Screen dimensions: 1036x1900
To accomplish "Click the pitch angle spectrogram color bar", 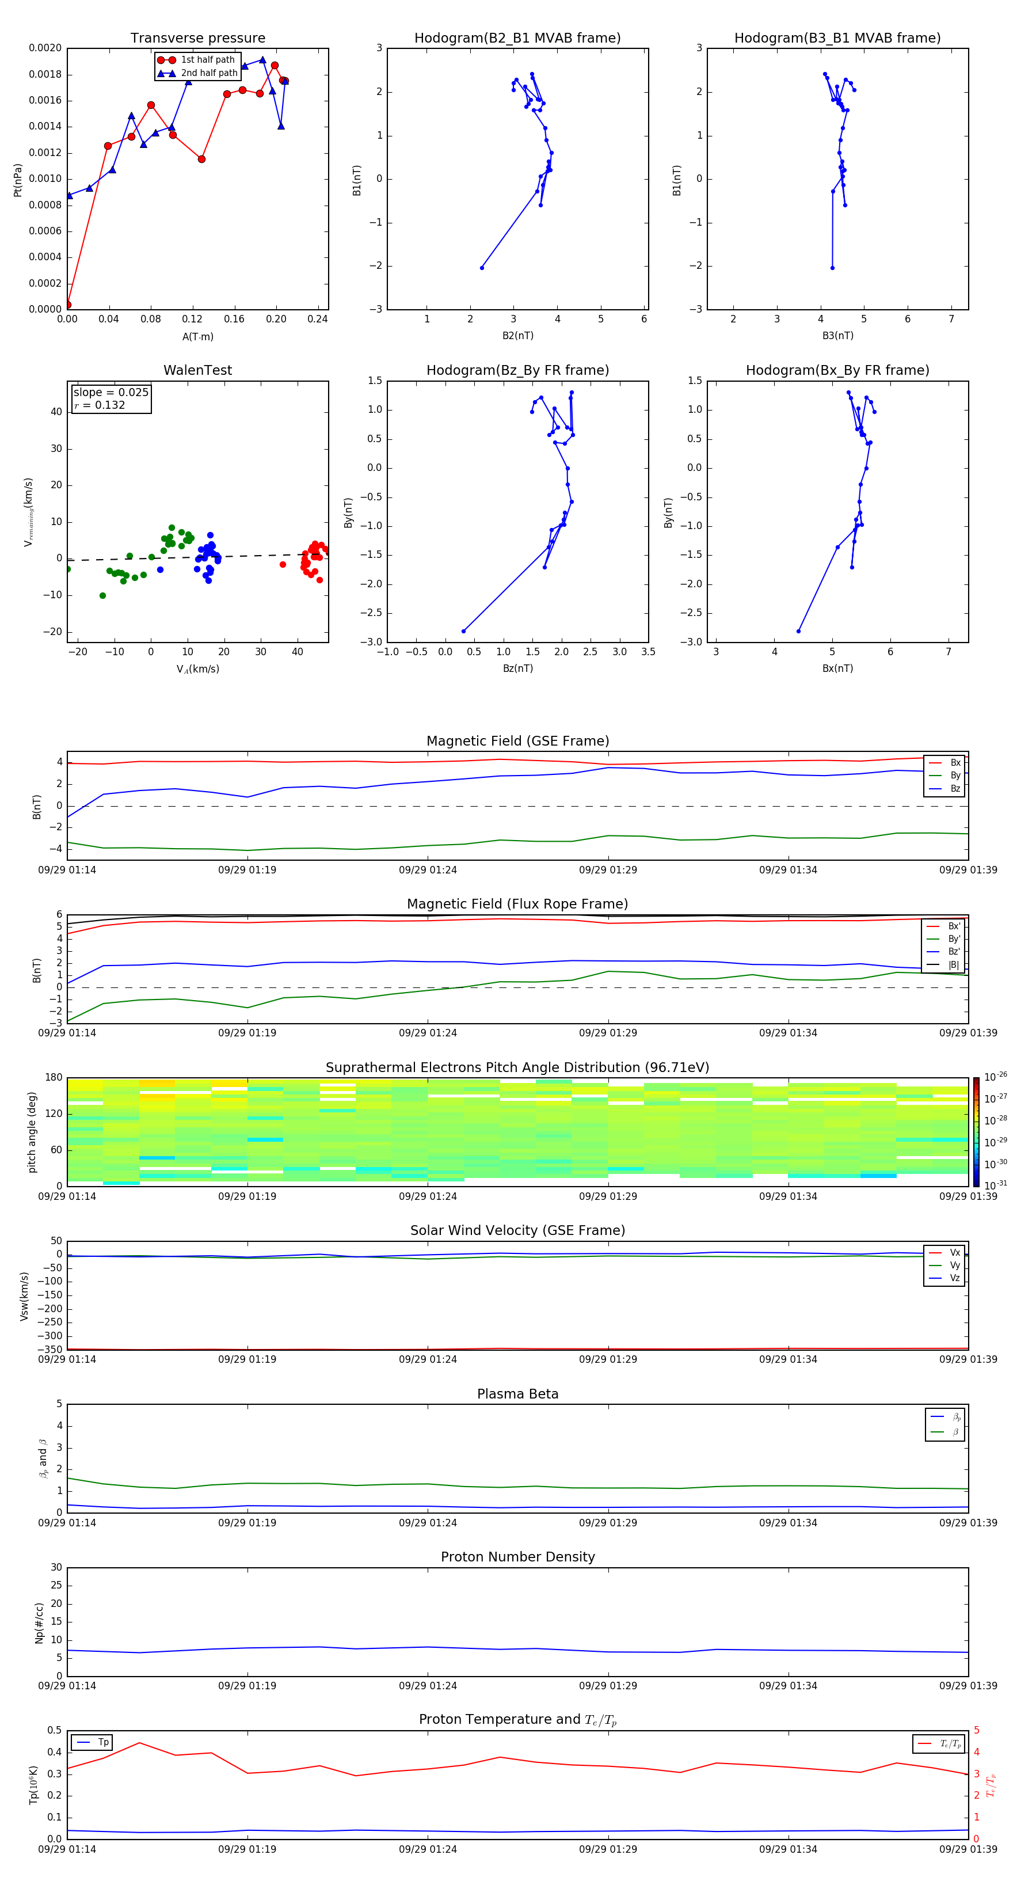I will click(x=976, y=1132).
